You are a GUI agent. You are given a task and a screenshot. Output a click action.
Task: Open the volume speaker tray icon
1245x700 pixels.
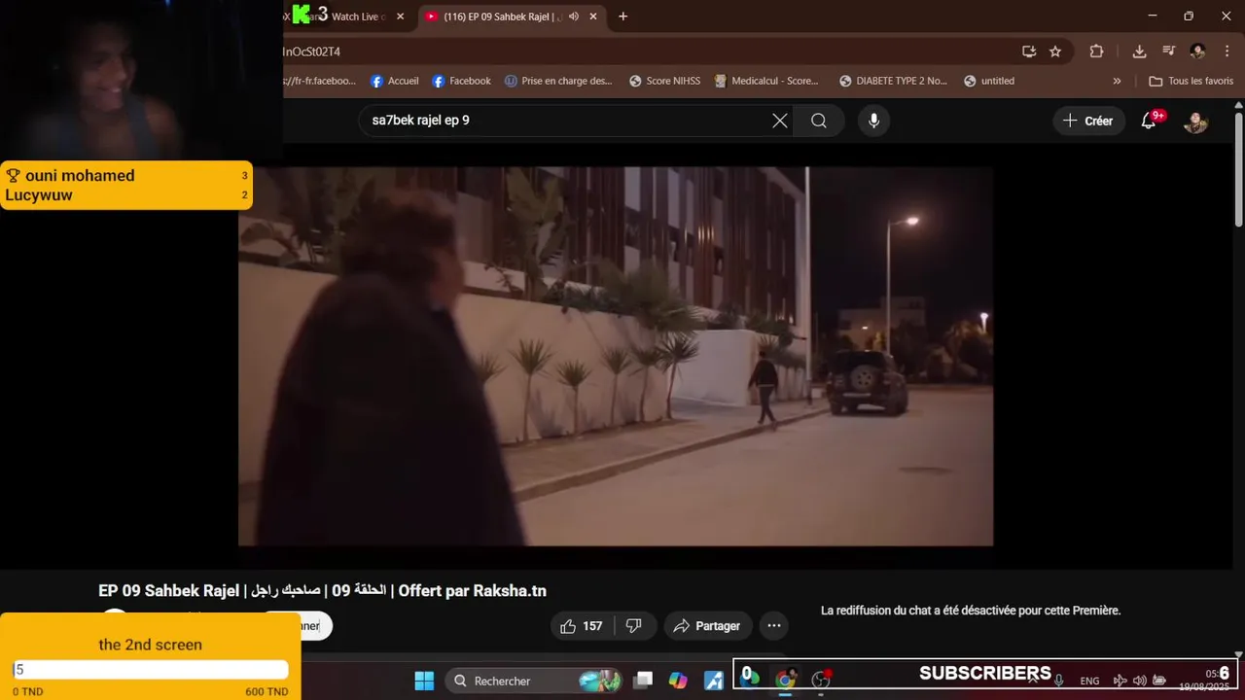click(x=1139, y=681)
